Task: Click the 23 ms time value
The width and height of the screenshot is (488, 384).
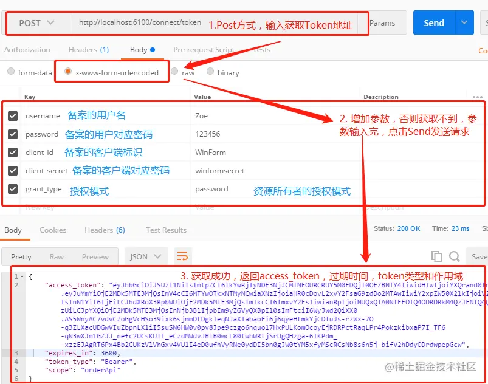Action: point(460,228)
